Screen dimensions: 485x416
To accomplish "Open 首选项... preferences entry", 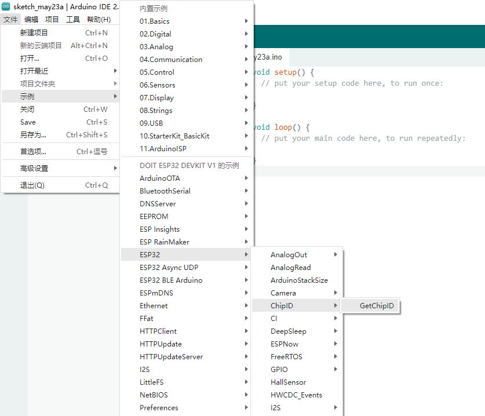I will [61, 152].
